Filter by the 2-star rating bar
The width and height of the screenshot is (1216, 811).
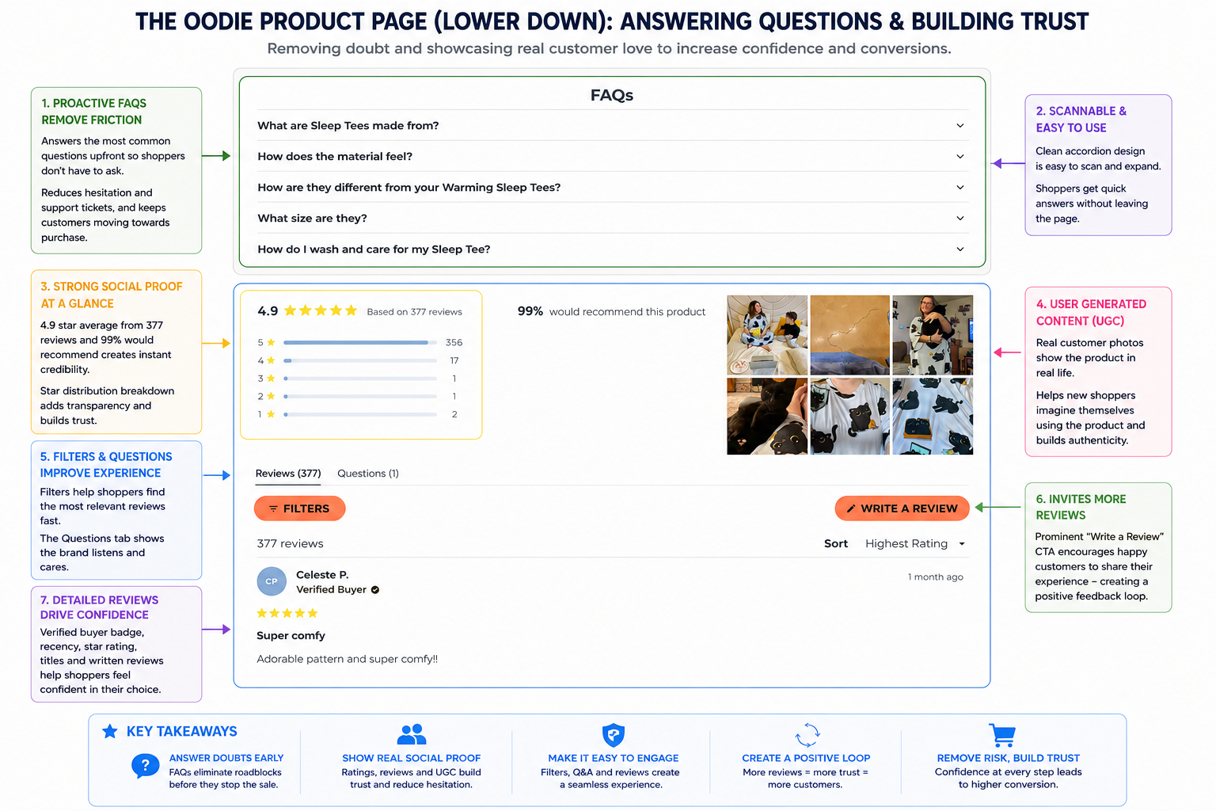(x=360, y=396)
